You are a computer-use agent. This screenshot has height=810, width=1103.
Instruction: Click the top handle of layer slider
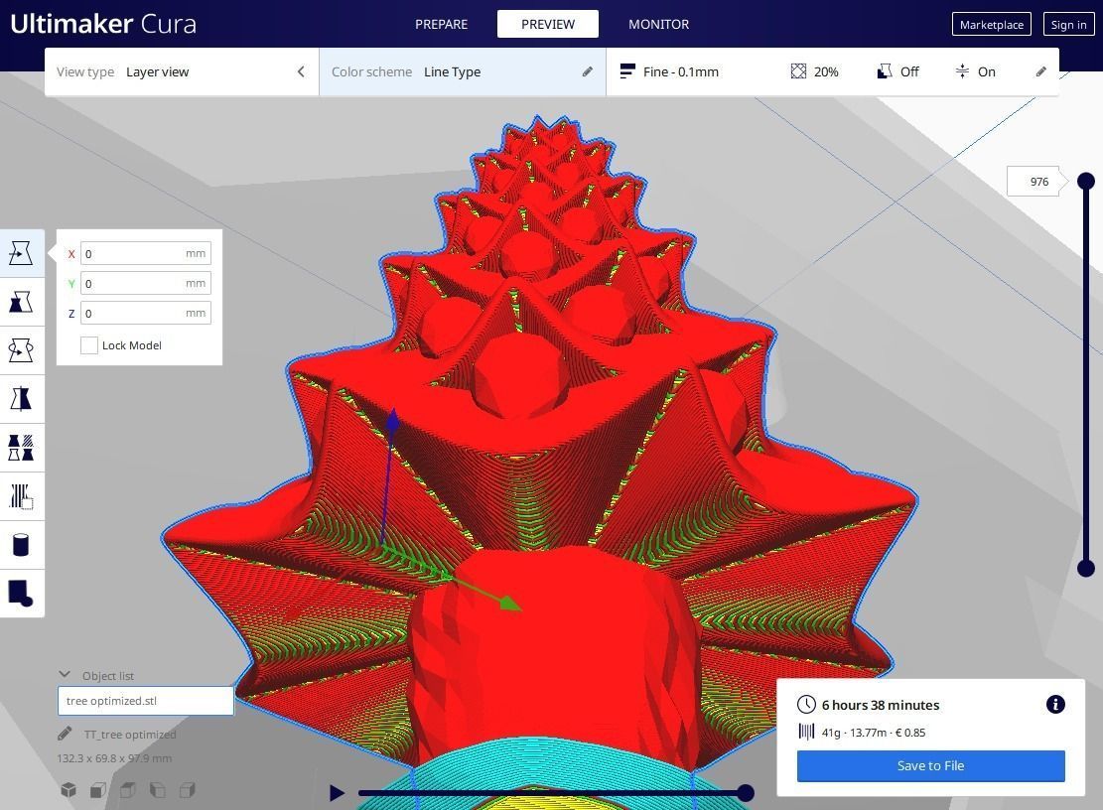tap(1086, 182)
